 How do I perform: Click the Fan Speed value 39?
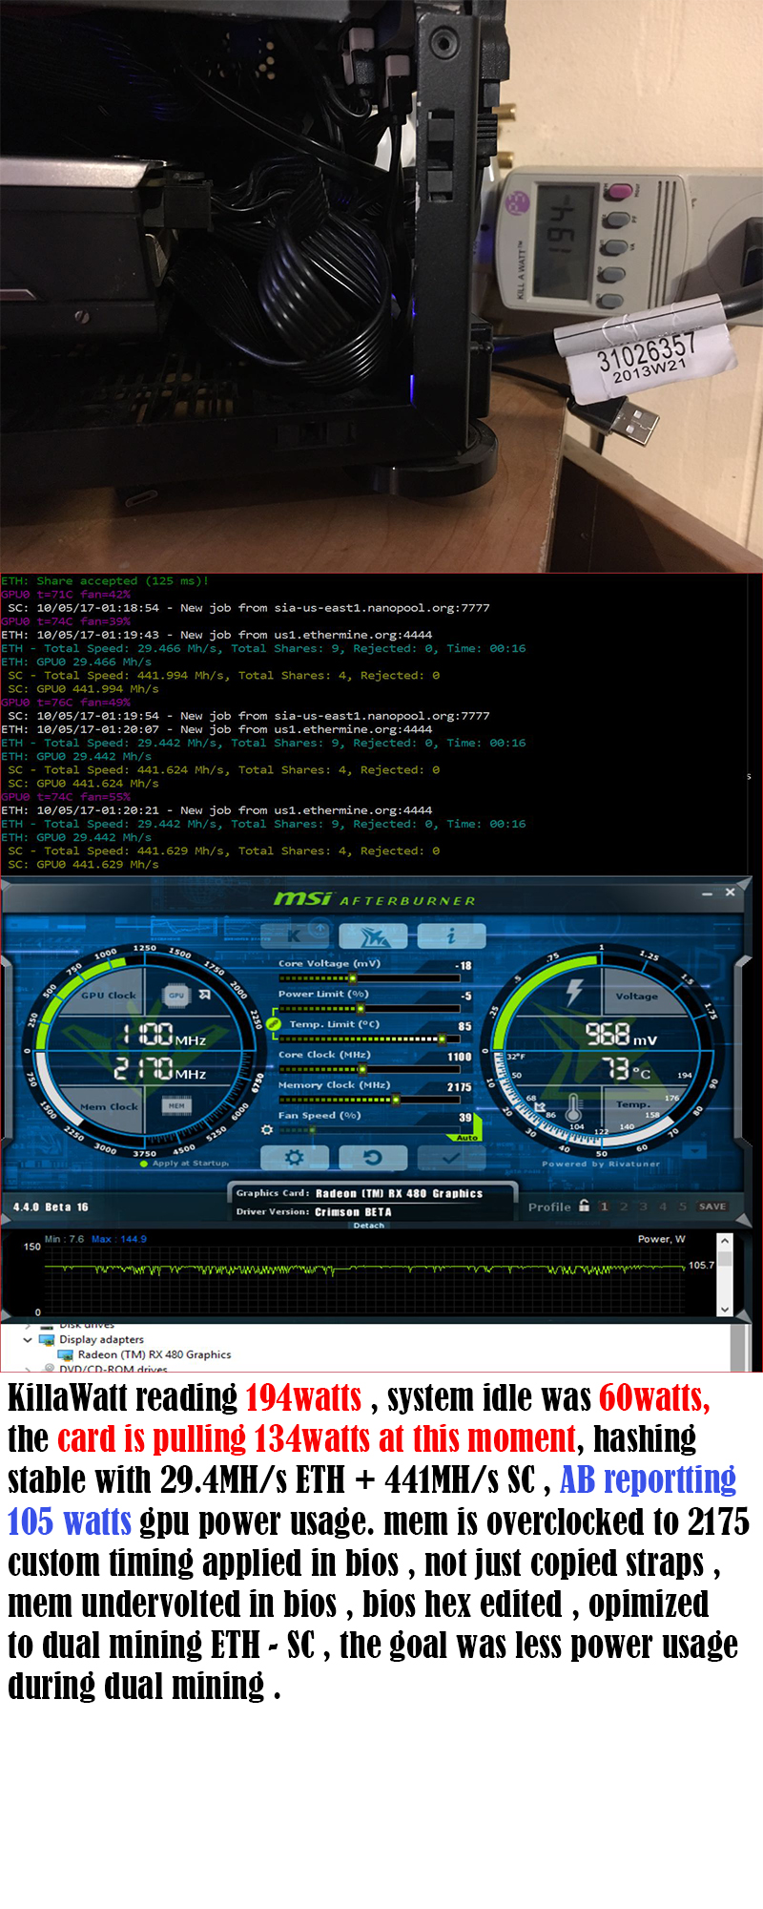point(465,1117)
